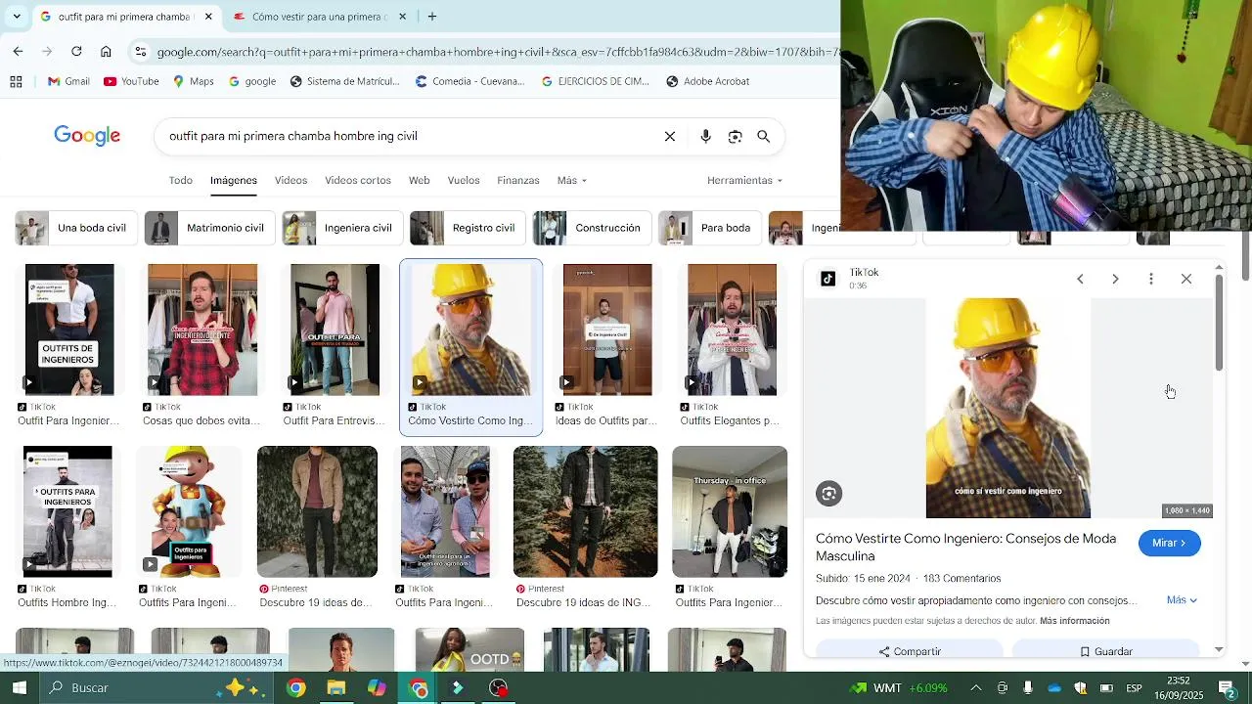Reload the page with refresh icon
1252x704 pixels.
tap(76, 51)
